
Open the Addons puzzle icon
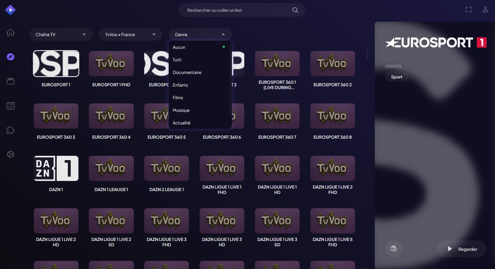click(10, 130)
